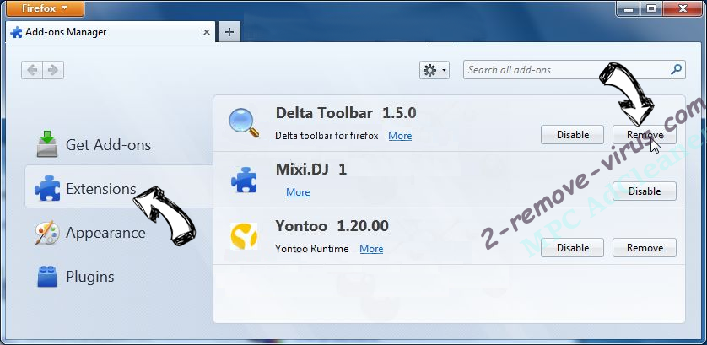Open a new tab with plus button
Screen dimensions: 707x345
point(229,32)
